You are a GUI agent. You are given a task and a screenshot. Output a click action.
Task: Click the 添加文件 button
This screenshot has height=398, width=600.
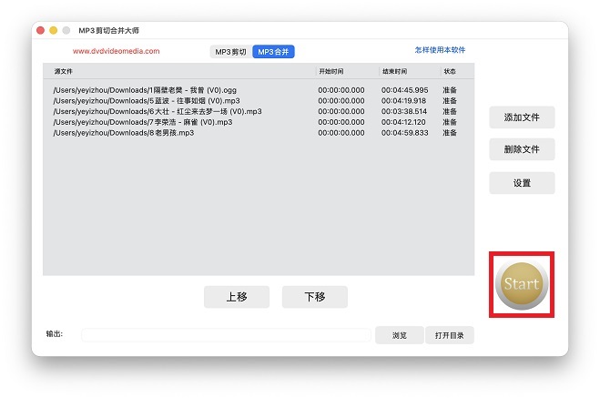click(x=522, y=117)
